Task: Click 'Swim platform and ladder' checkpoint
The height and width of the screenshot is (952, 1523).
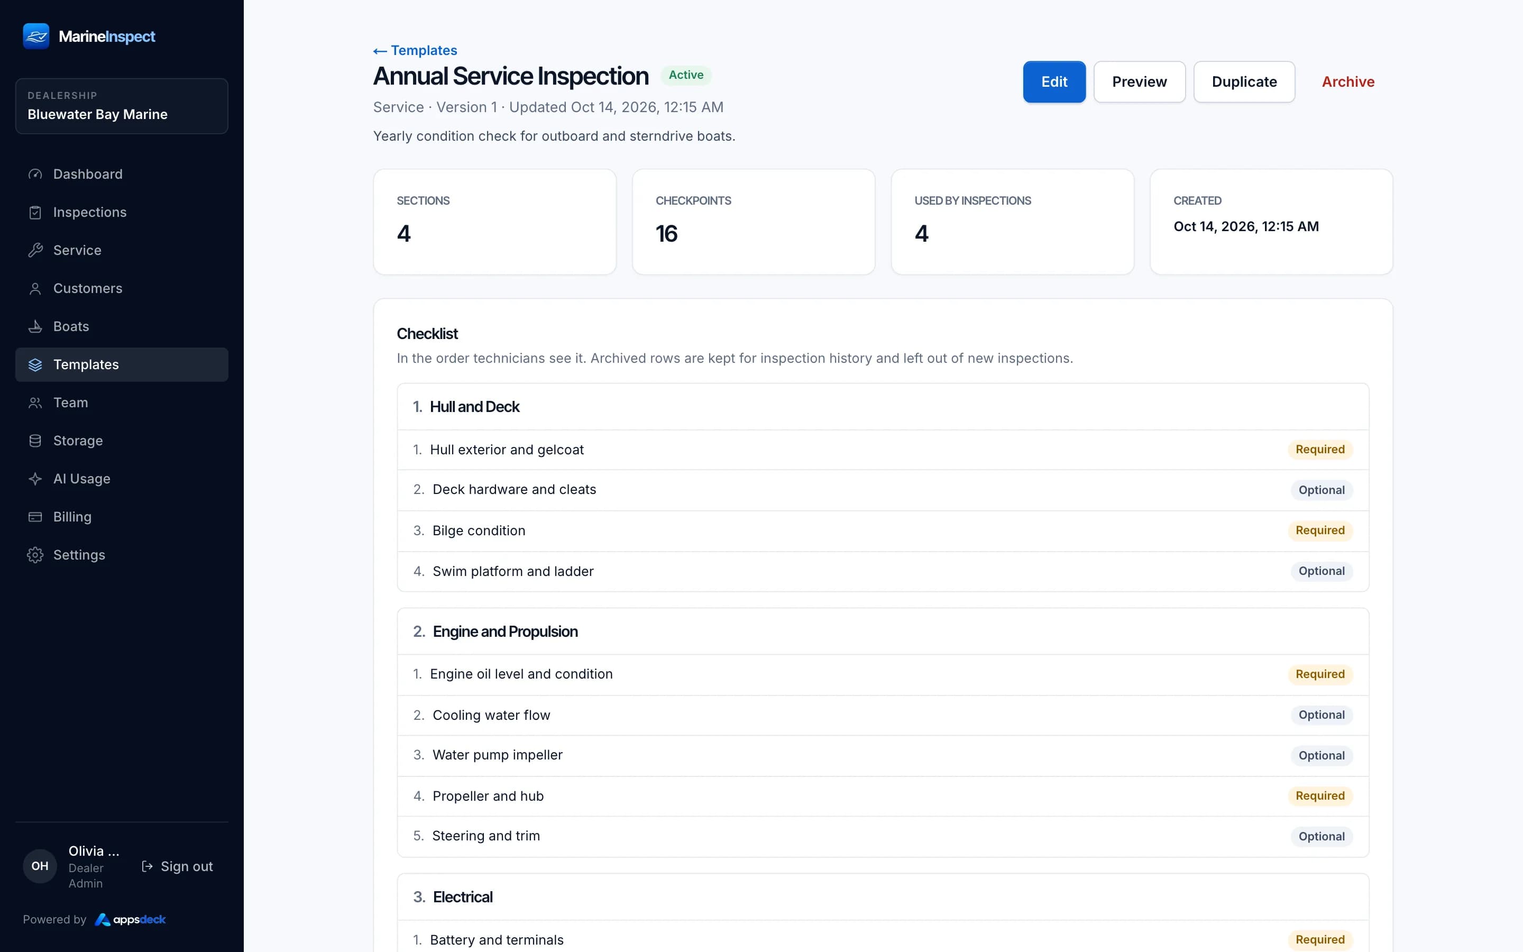Action: [883, 571]
